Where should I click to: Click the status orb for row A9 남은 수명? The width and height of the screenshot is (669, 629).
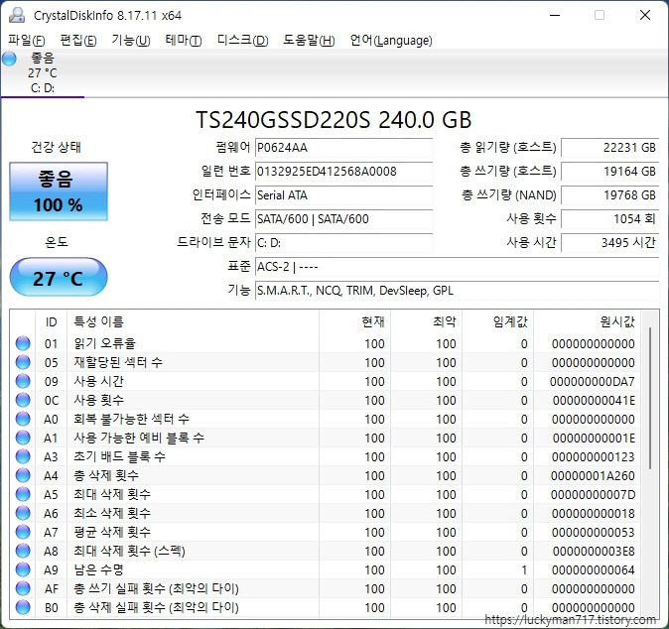tap(23, 569)
